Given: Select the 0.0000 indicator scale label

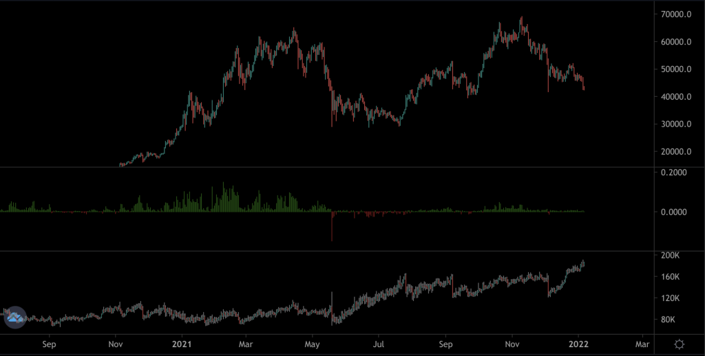Looking at the screenshot, I should (674, 212).
